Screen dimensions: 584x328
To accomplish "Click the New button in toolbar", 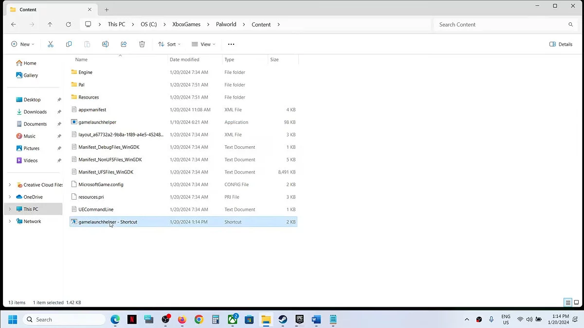I will pos(22,44).
